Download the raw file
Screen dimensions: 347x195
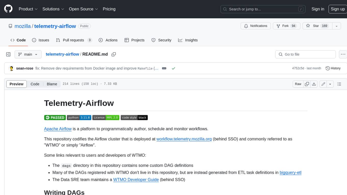click(314, 84)
